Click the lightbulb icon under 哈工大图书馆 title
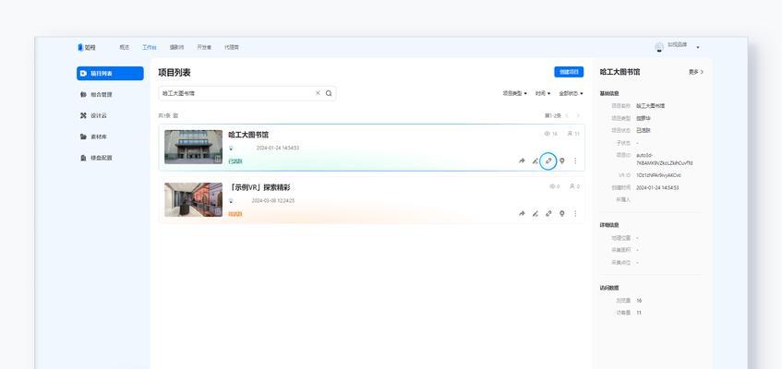Image resolution: width=782 pixels, height=369 pixels. 231,149
